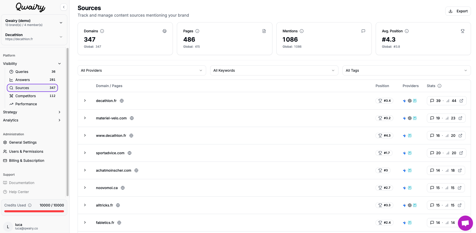Open external link icon in noovomoi.ca stats
The width and height of the screenshot is (476, 233).
point(460,188)
